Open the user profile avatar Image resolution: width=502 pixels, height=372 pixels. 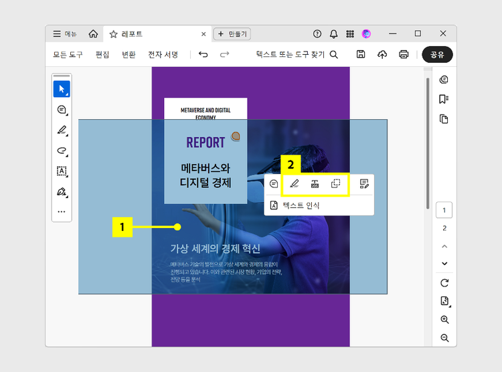[x=366, y=33]
